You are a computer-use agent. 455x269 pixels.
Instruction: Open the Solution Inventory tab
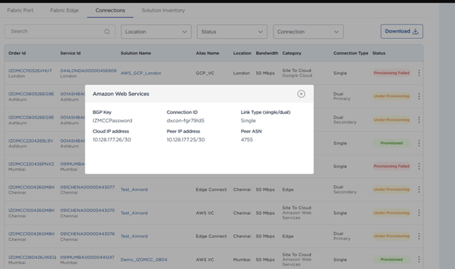(163, 10)
